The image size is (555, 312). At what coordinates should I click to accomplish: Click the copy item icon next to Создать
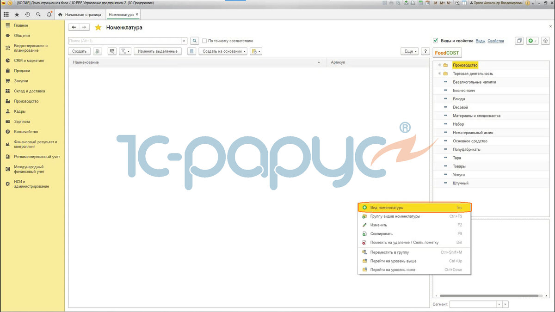pyautogui.click(x=98, y=51)
